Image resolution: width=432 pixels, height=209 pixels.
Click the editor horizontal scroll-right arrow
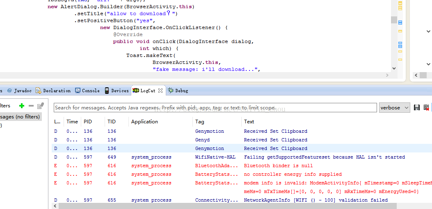[387, 75]
